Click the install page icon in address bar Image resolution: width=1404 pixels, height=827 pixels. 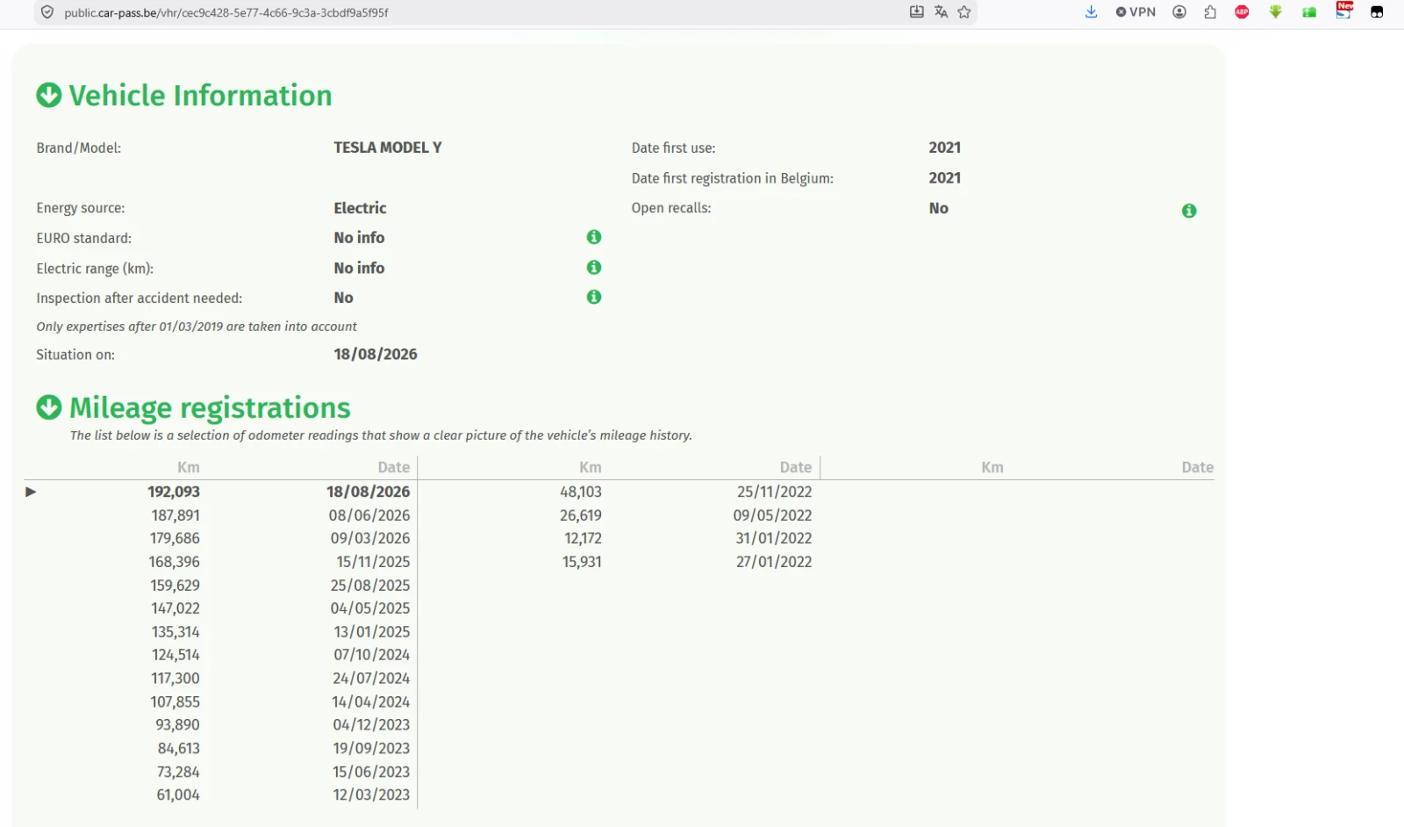916,12
